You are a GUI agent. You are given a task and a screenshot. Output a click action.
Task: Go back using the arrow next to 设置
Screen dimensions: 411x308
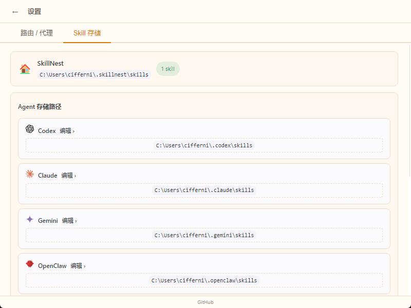point(15,12)
